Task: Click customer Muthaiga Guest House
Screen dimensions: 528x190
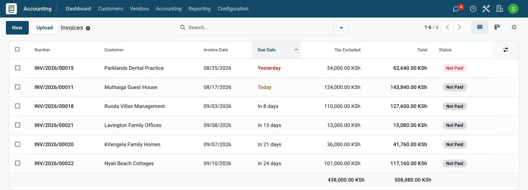Action: [131, 87]
